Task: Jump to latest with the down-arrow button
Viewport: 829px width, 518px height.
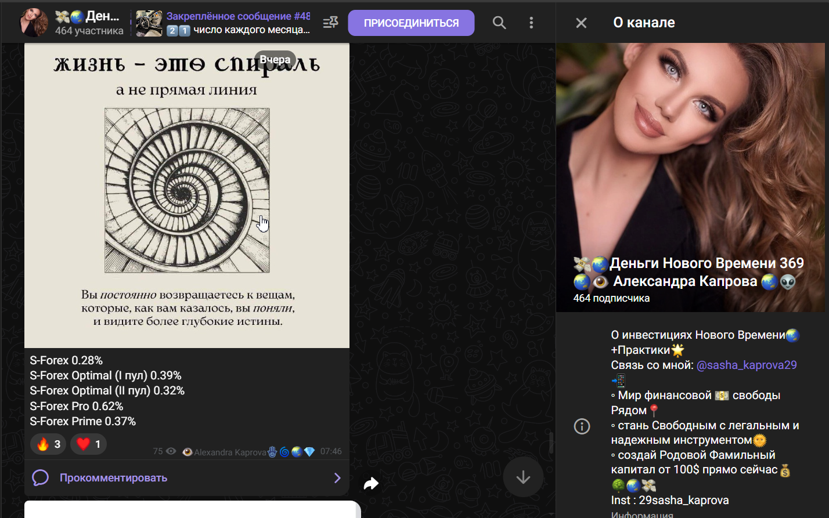Action: pyautogui.click(x=523, y=477)
